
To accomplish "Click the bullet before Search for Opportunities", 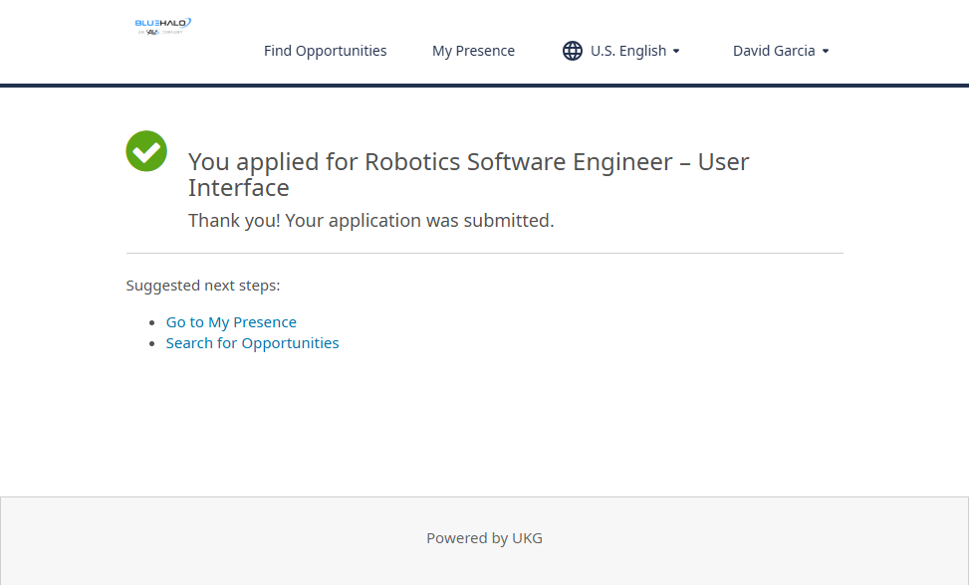I will 152,343.
